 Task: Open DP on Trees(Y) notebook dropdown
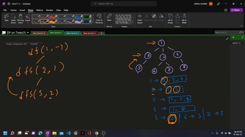coord(28,33)
